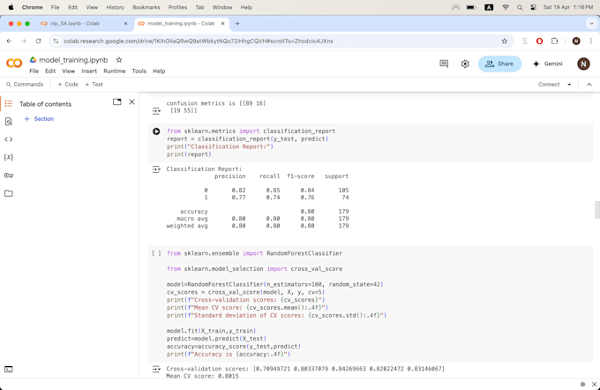This screenshot has height=390, width=600.
Task: Select the model_training.ipynb tab
Action: coord(182,23)
